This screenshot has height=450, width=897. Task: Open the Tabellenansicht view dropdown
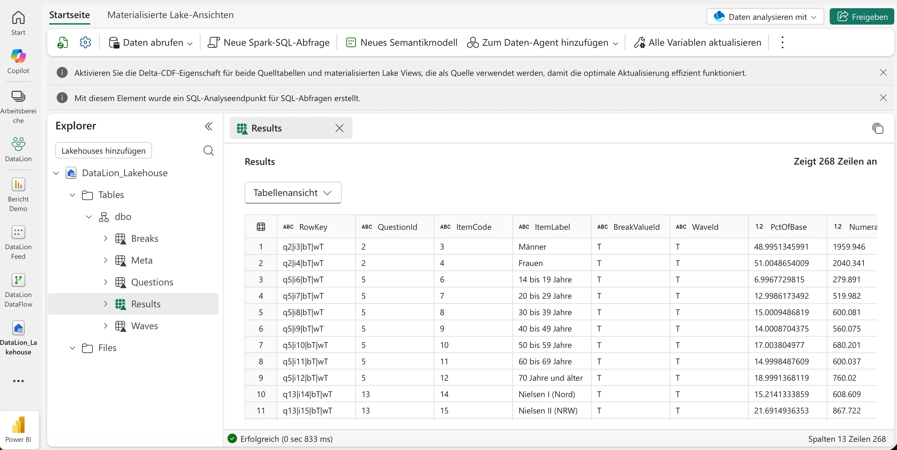pyautogui.click(x=293, y=193)
